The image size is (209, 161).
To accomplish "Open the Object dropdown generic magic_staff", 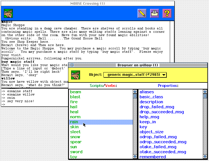I will click(135, 75).
